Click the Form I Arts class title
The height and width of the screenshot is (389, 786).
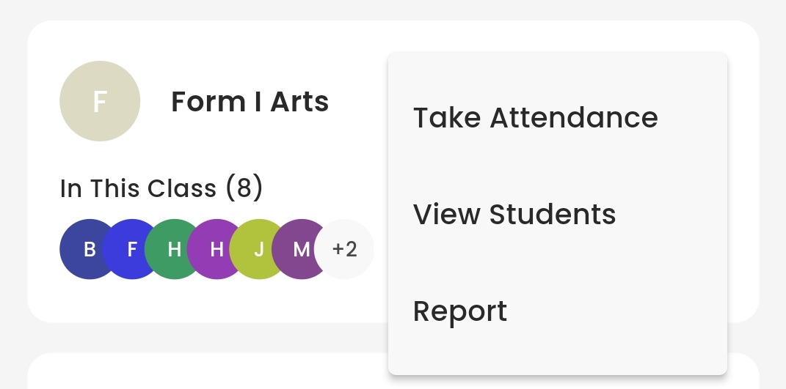click(250, 102)
